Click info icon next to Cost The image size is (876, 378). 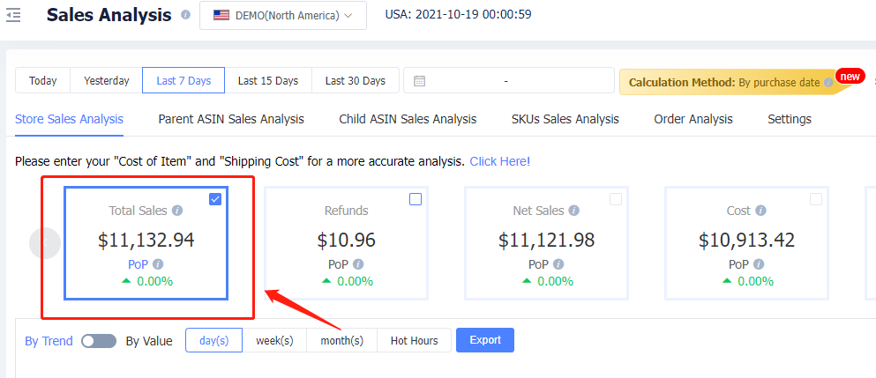click(760, 211)
